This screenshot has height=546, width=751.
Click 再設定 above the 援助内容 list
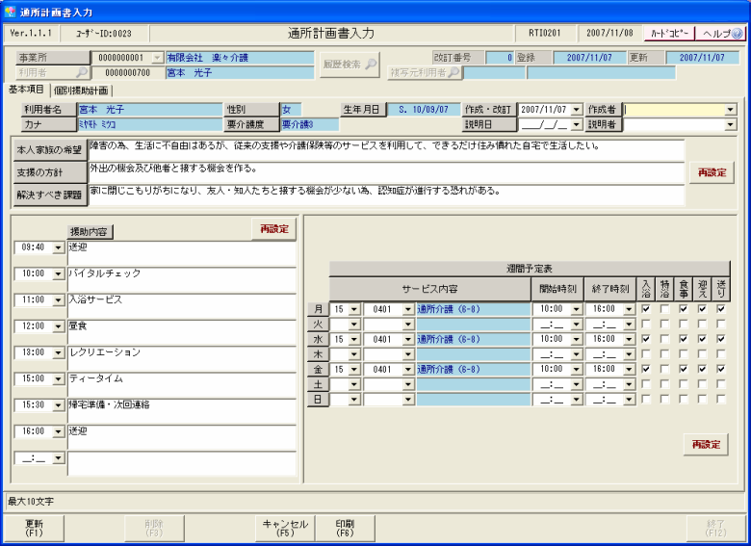tap(274, 229)
